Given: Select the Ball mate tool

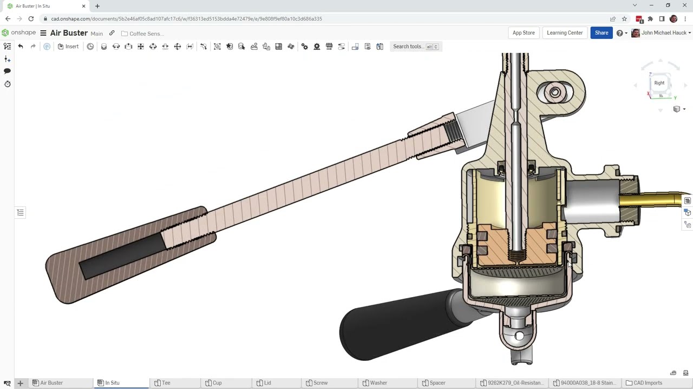Looking at the screenshot, I should (178, 46).
